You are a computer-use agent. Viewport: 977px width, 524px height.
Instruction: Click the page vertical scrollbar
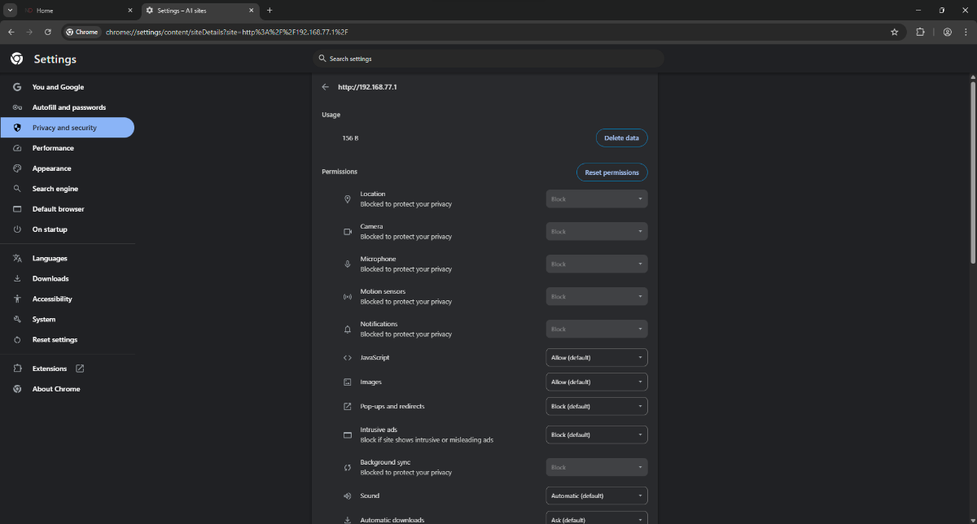point(973,171)
